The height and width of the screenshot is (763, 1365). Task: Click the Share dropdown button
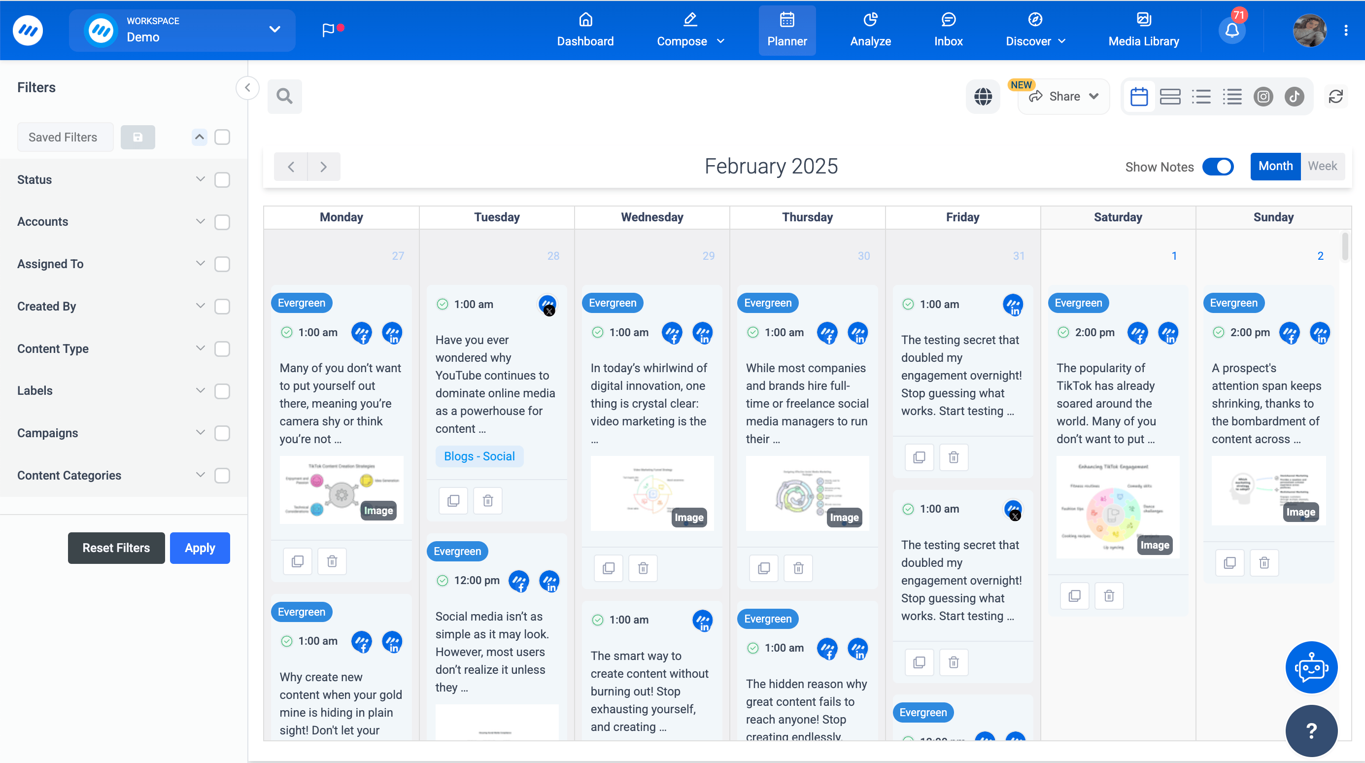(1063, 96)
